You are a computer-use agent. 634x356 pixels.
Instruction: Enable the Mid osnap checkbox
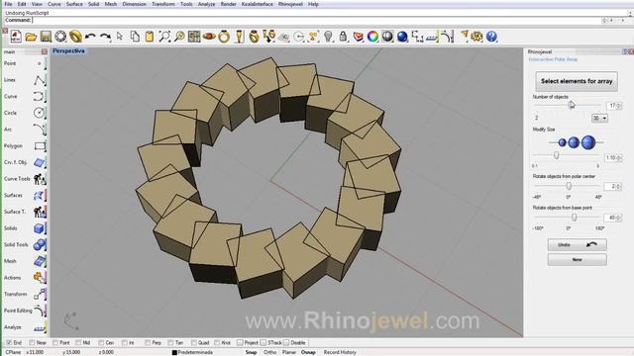point(78,343)
